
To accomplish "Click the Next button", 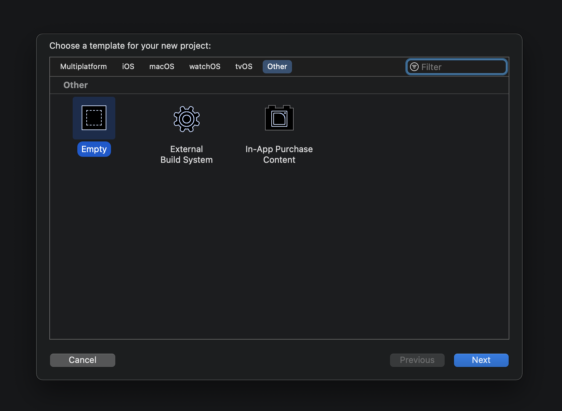I will click(481, 360).
